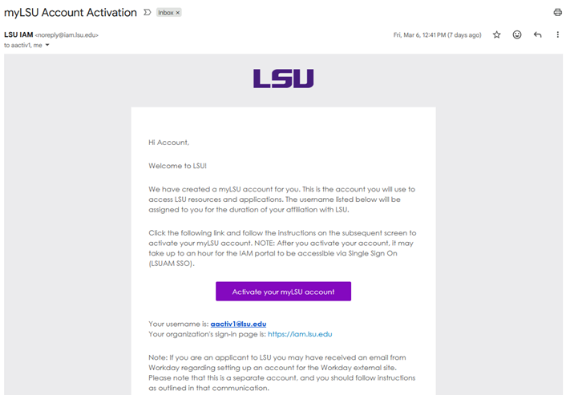
Task: Expand recipient details arrow after 'me'
Action: tap(47, 46)
